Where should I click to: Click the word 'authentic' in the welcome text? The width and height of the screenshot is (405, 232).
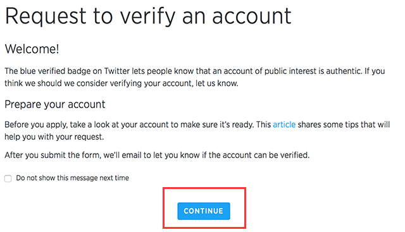(344, 71)
